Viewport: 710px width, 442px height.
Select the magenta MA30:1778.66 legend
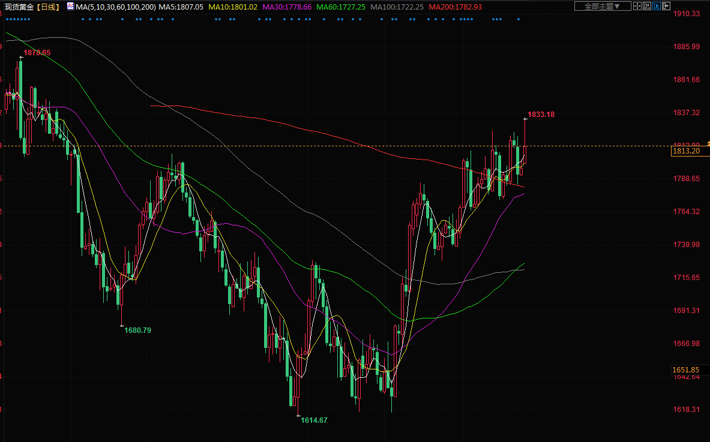click(287, 7)
